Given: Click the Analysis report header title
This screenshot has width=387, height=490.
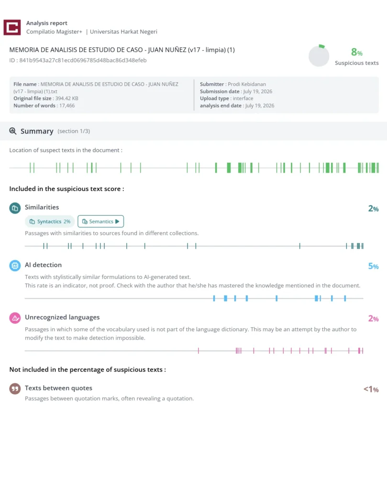Looking at the screenshot, I should click(x=46, y=23).
